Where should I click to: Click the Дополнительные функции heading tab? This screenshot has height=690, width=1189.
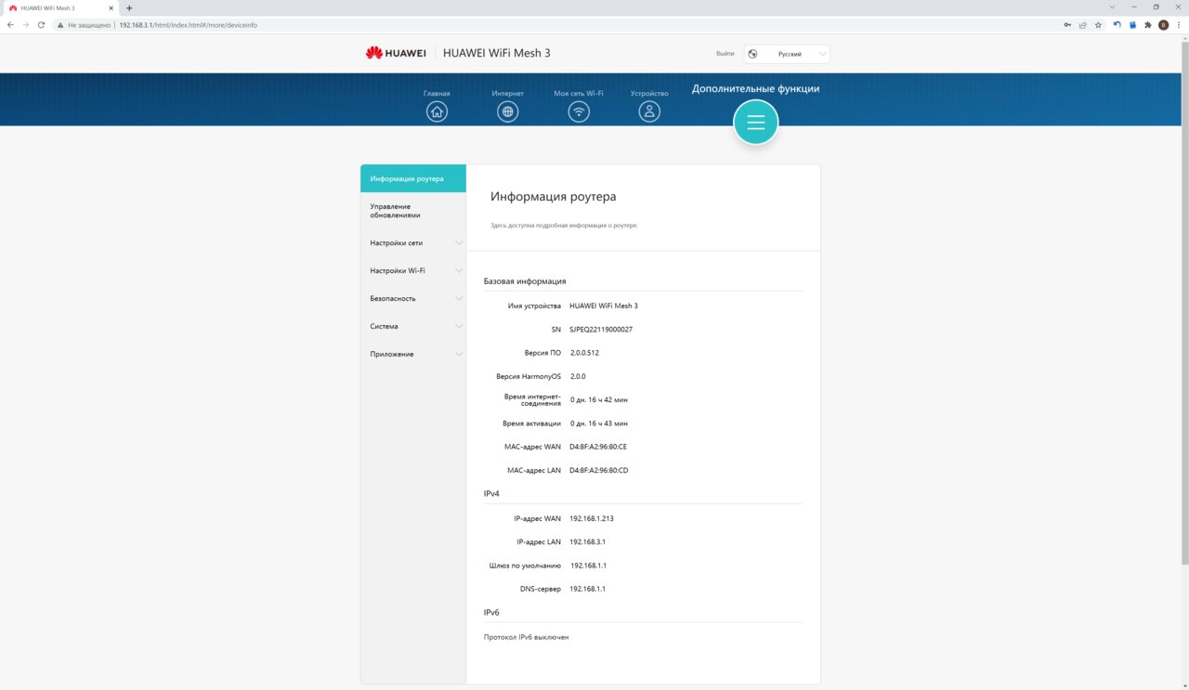(755, 89)
